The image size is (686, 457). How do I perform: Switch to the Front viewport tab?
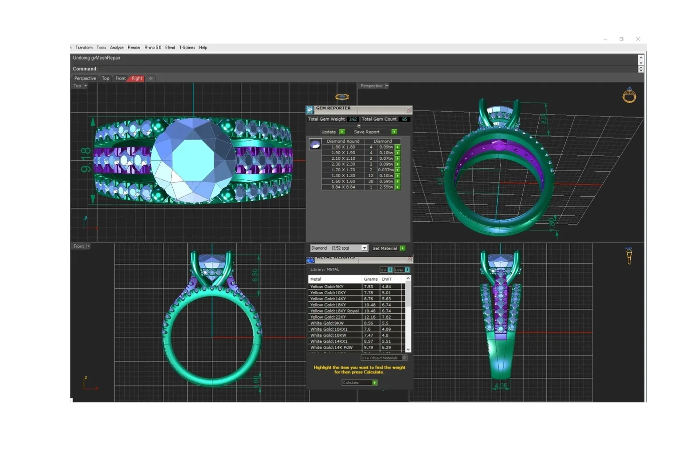pyautogui.click(x=120, y=78)
